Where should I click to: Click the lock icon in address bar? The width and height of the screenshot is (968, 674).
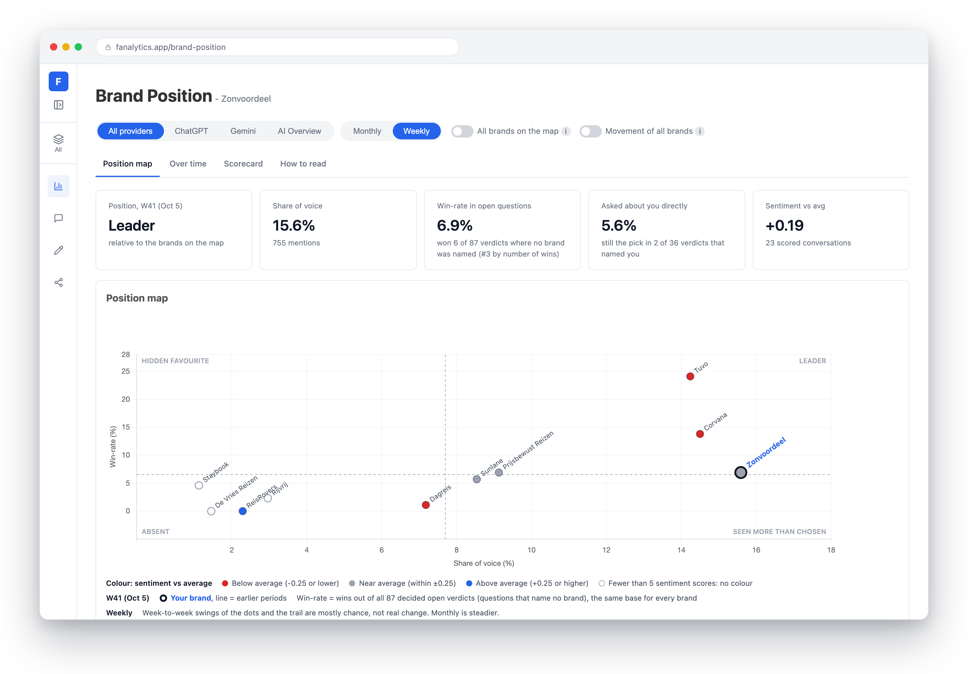click(x=108, y=47)
